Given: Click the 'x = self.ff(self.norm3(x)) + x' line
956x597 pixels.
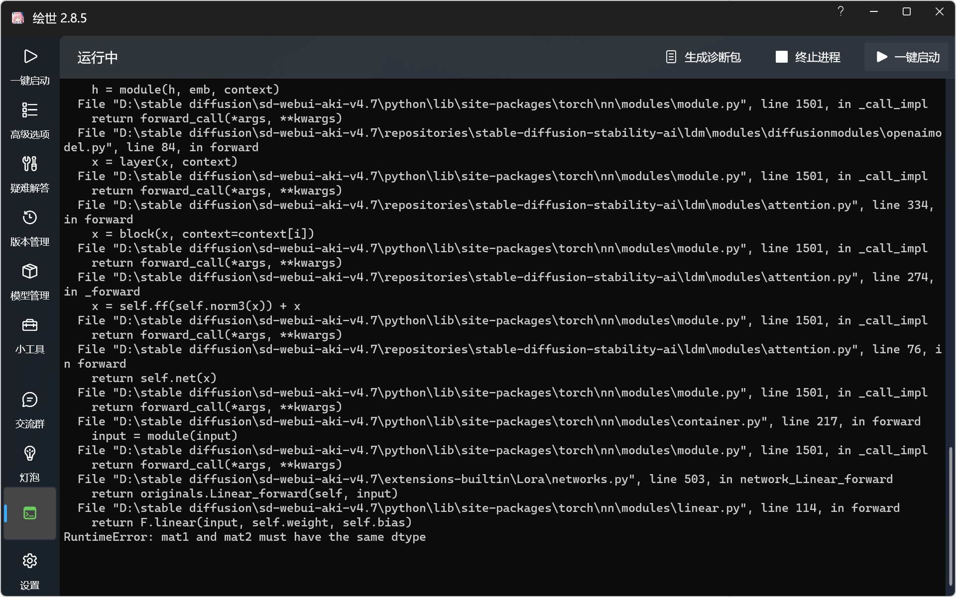Looking at the screenshot, I should (196, 306).
